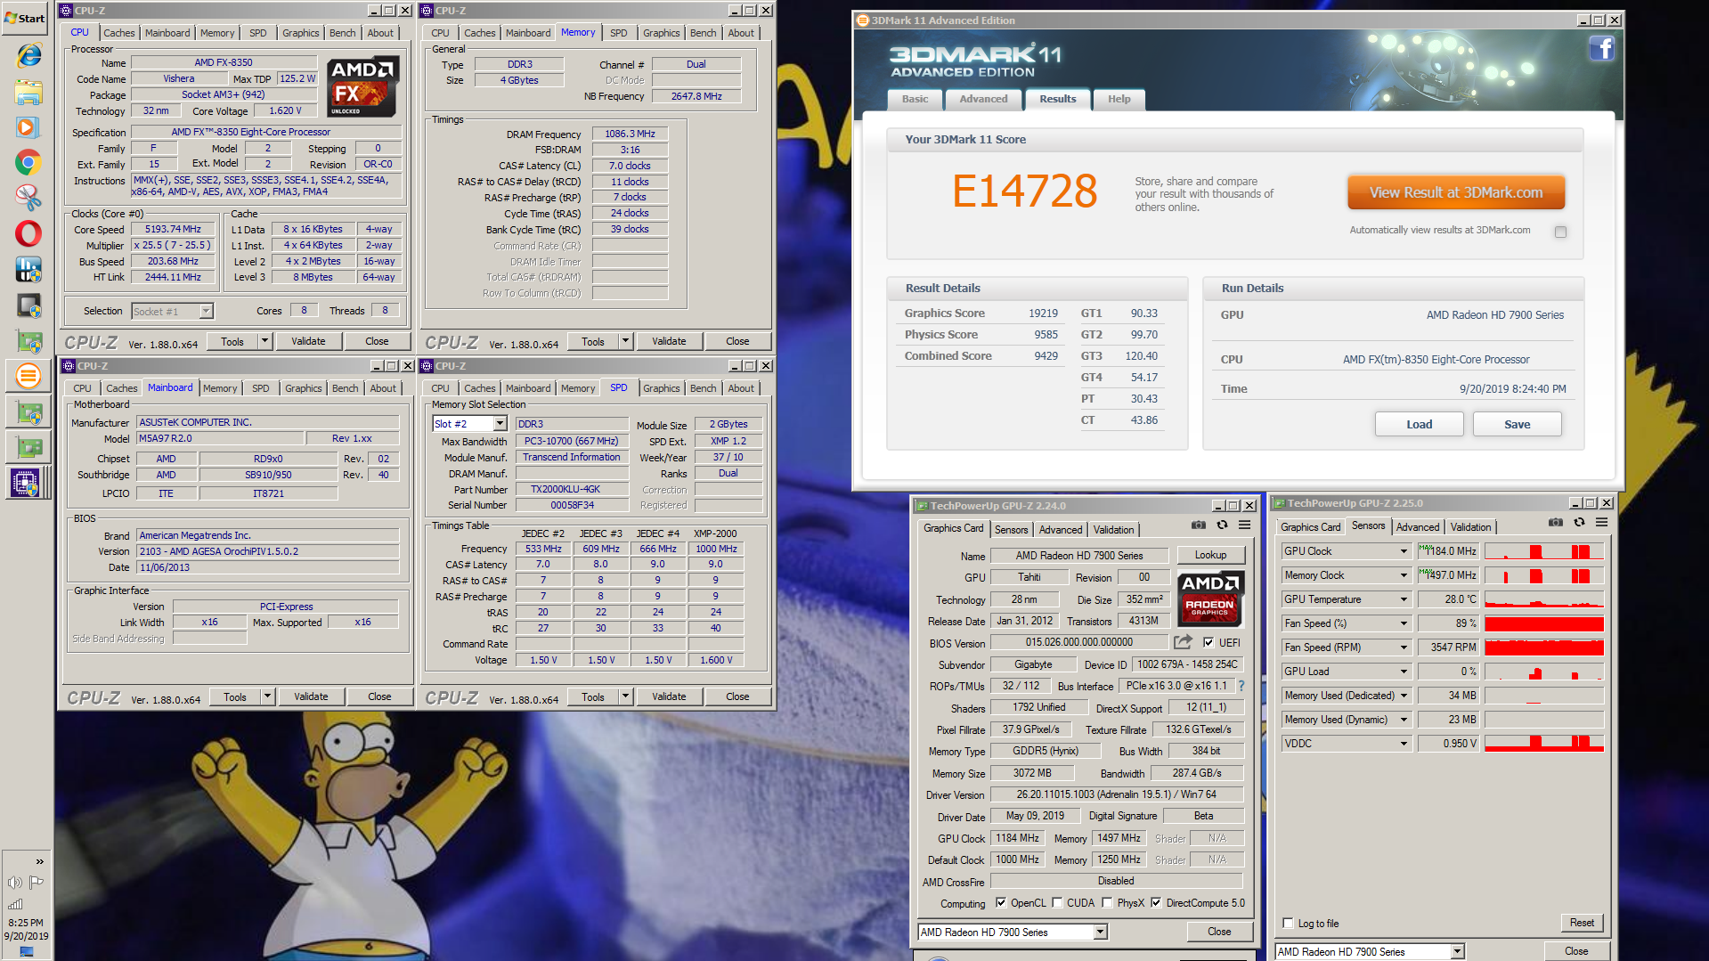Toggle DirectCompute 5.0 checkbox in GPU-Z
Image resolution: width=1709 pixels, height=961 pixels.
click(1156, 902)
